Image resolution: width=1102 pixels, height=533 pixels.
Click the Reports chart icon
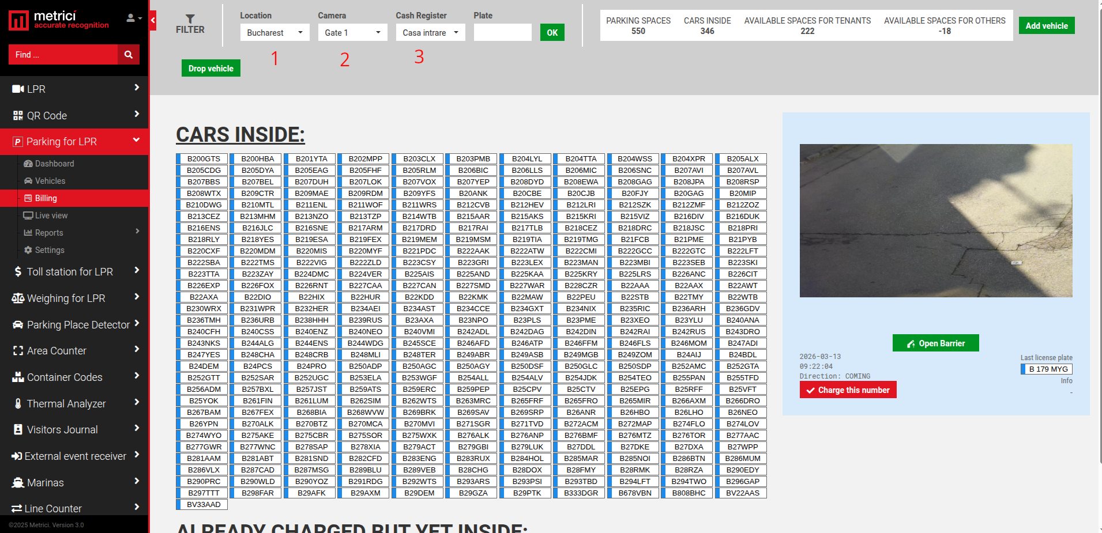pyautogui.click(x=28, y=233)
